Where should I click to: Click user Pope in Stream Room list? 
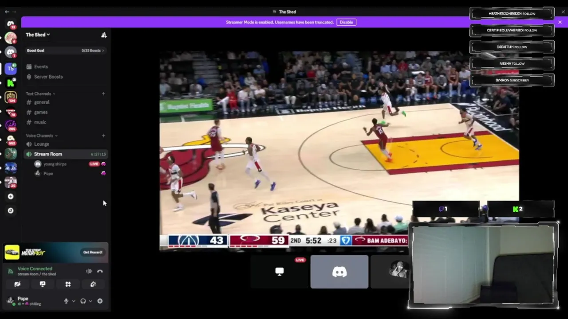pyautogui.click(x=48, y=174)
